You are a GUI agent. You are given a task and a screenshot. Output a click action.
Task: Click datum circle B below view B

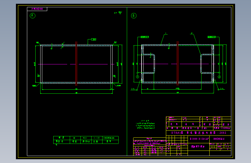[219, 77]
